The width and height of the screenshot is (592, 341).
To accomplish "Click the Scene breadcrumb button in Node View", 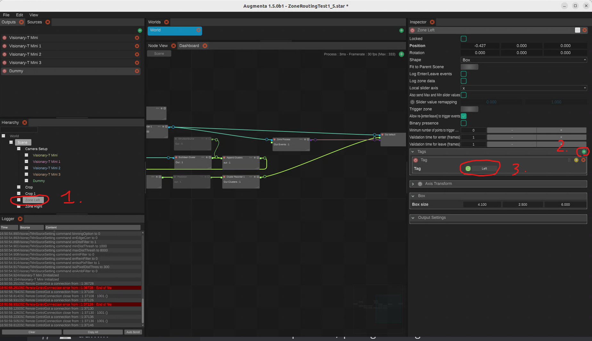I will click(x=159, y=53).
